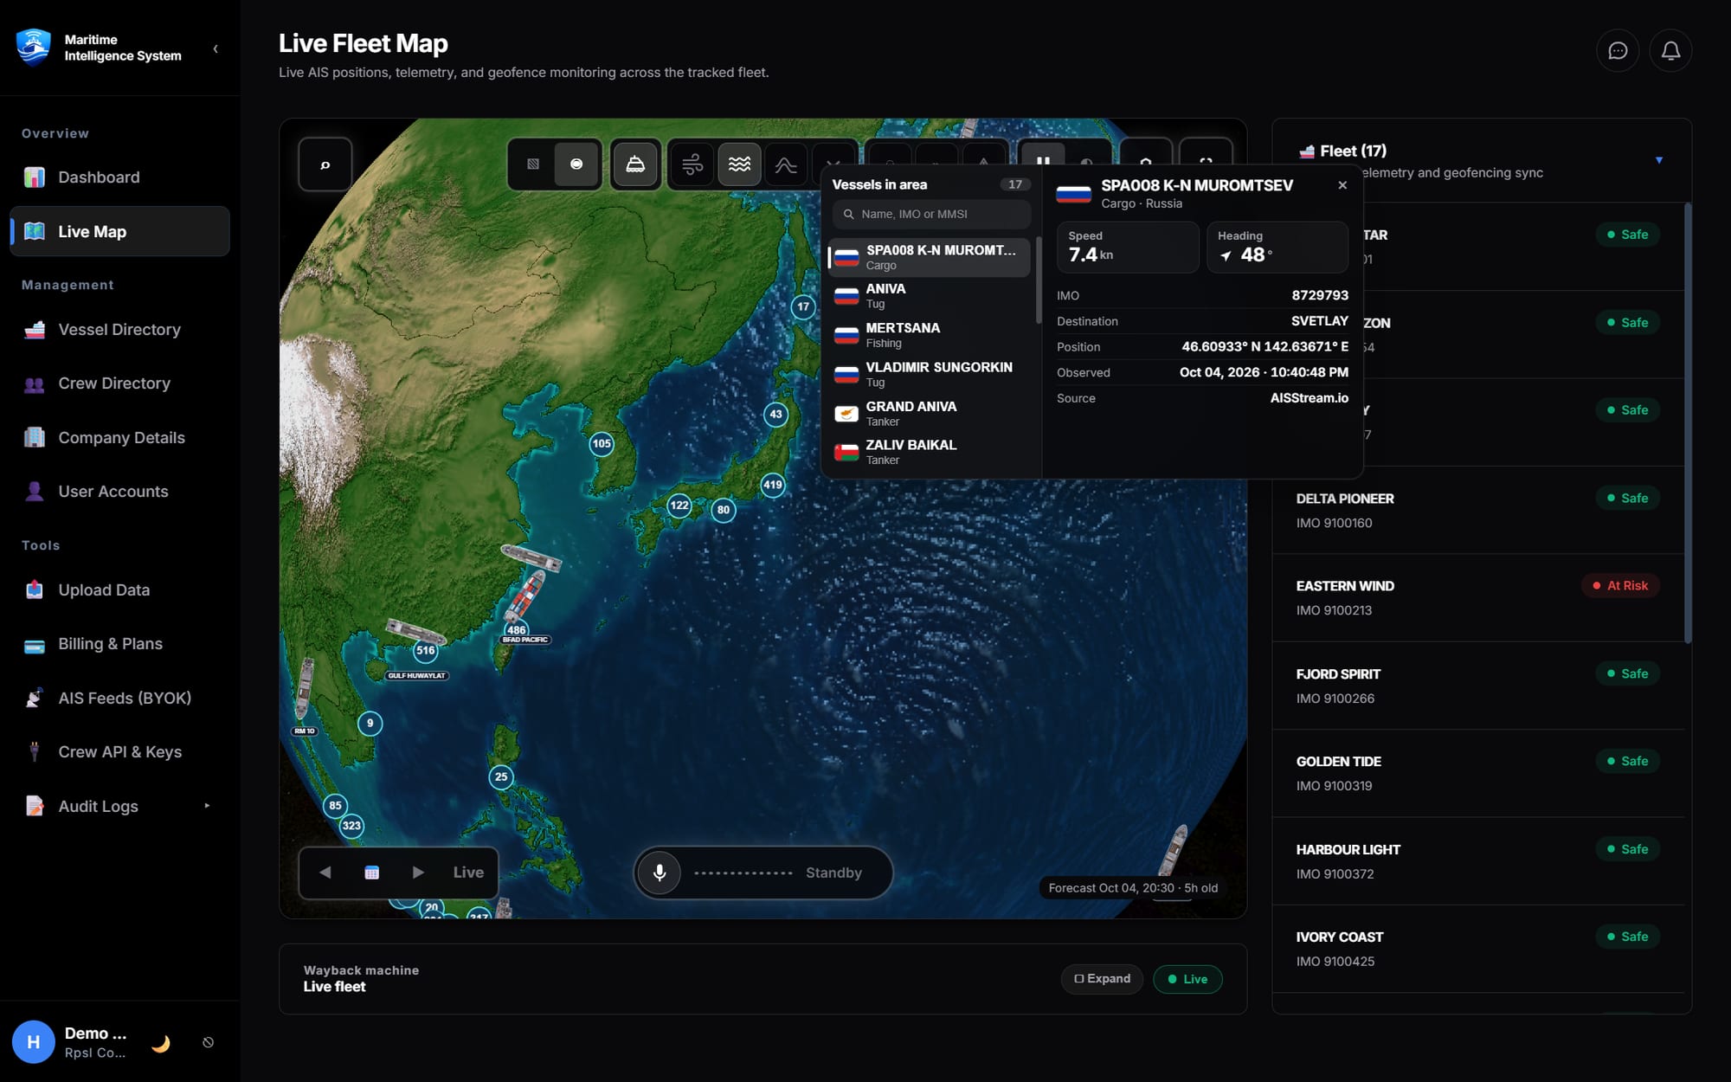Click the fleet panel vertical scrollbar
Viewport: 1731px width, 1082px height.
pos(1688,422)
